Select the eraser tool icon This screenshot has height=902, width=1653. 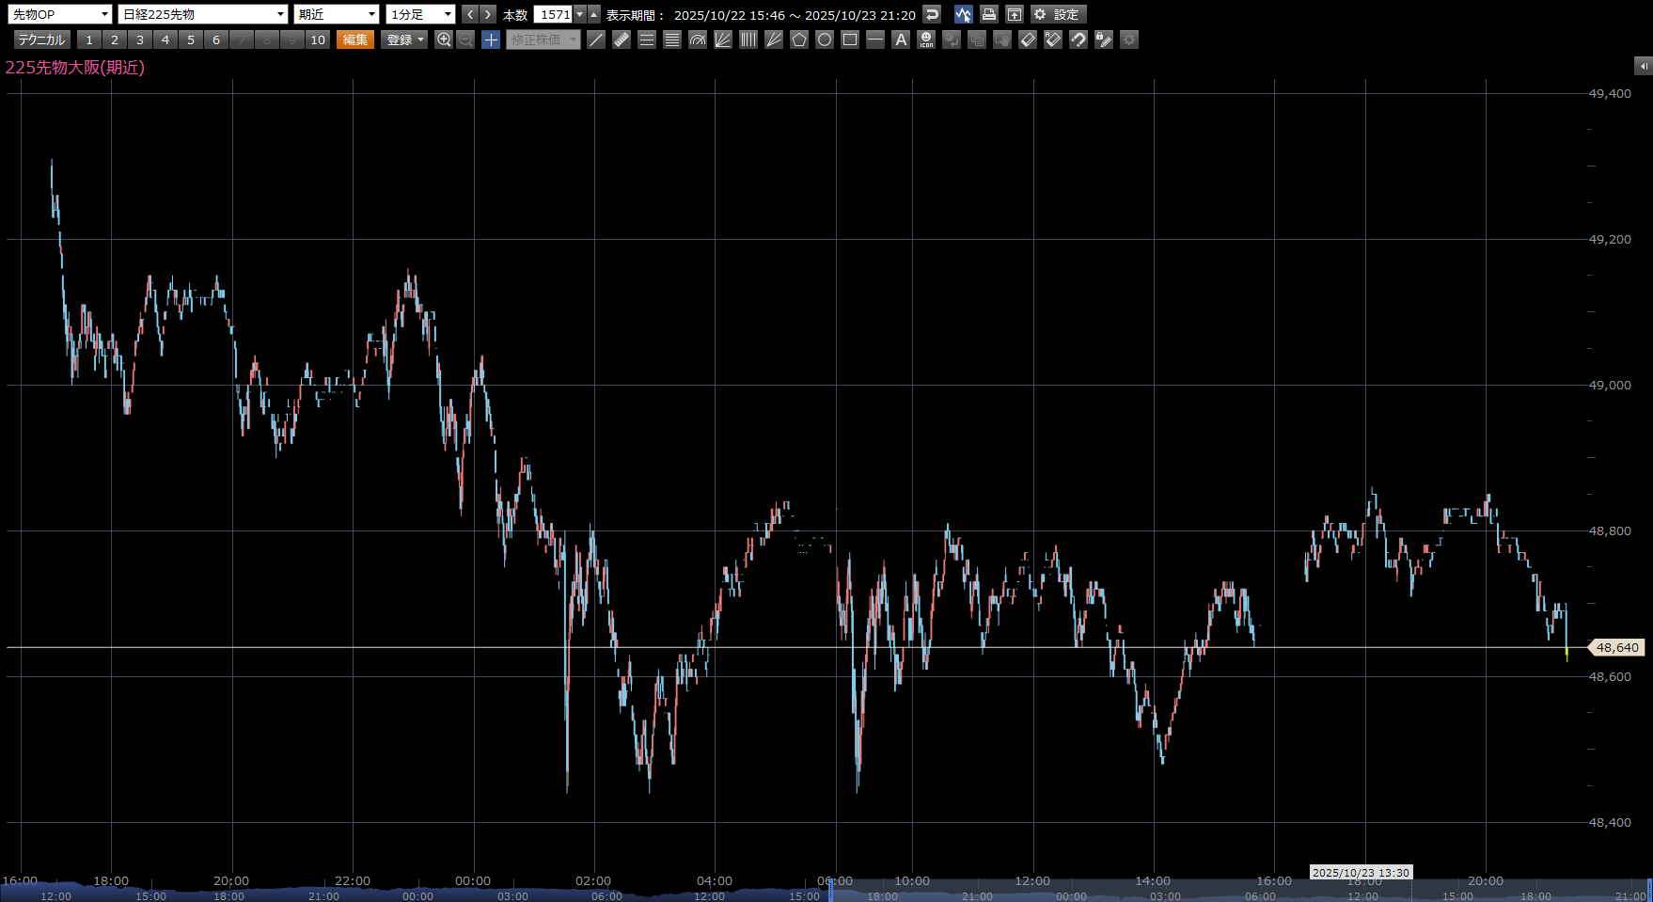(x=1028, y=40)
